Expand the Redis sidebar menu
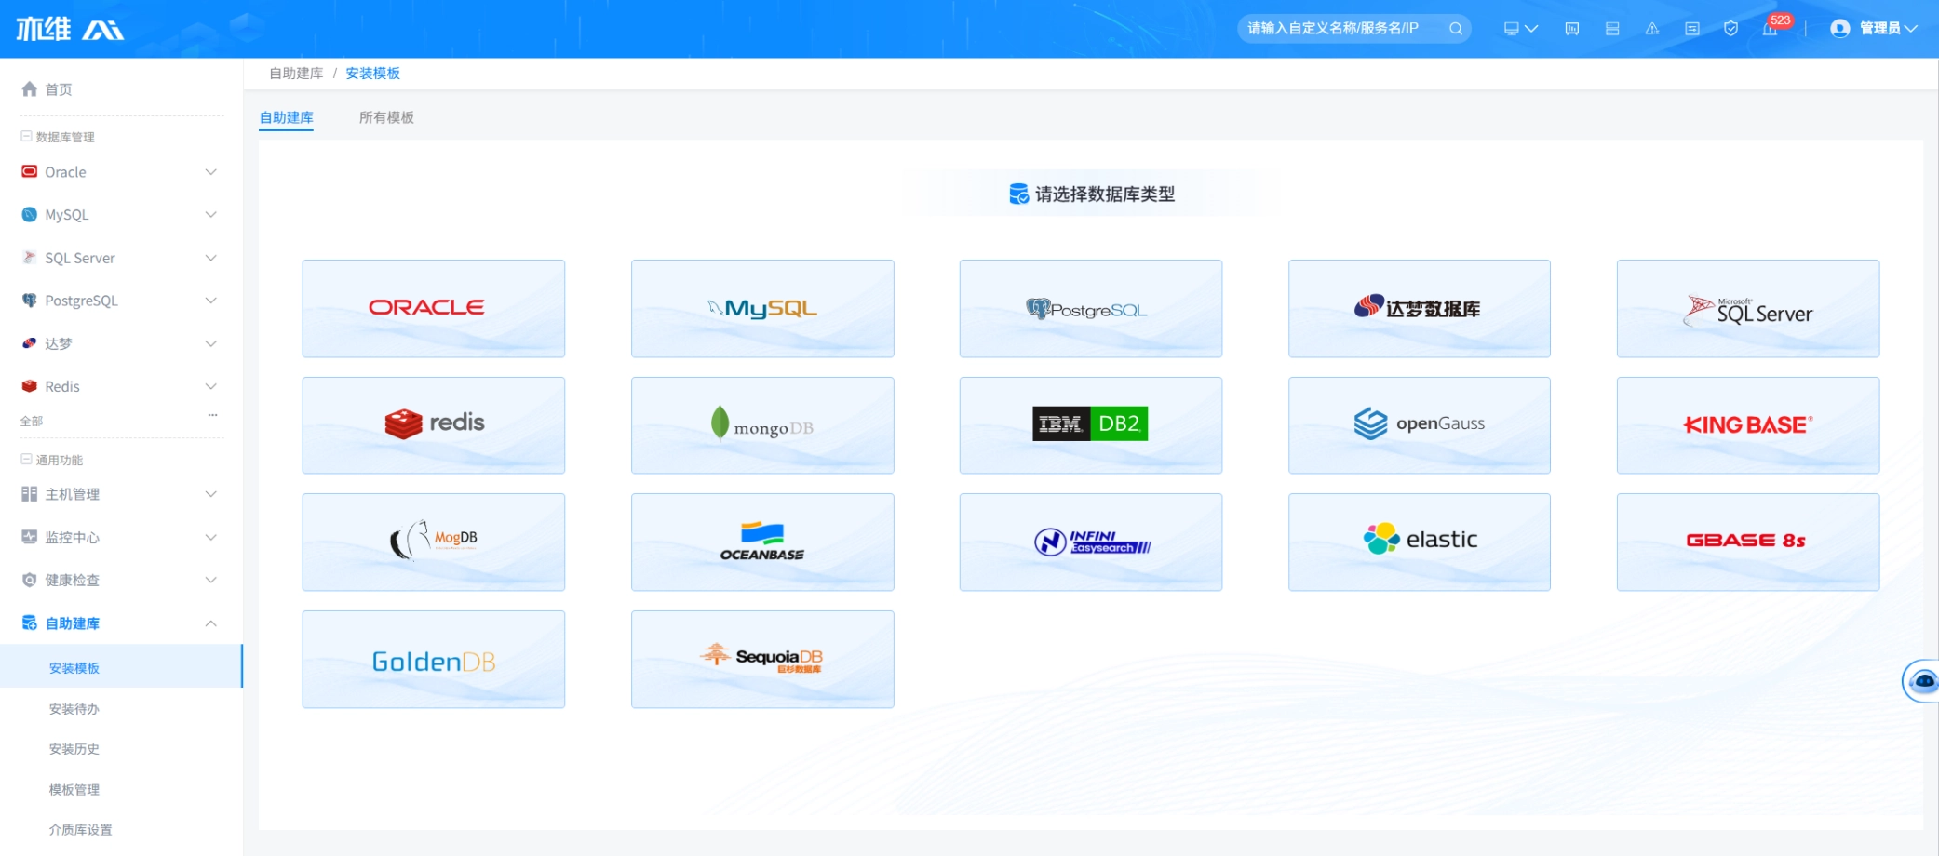The width and height of the screenshot is (1939, 857). [120, 386]
